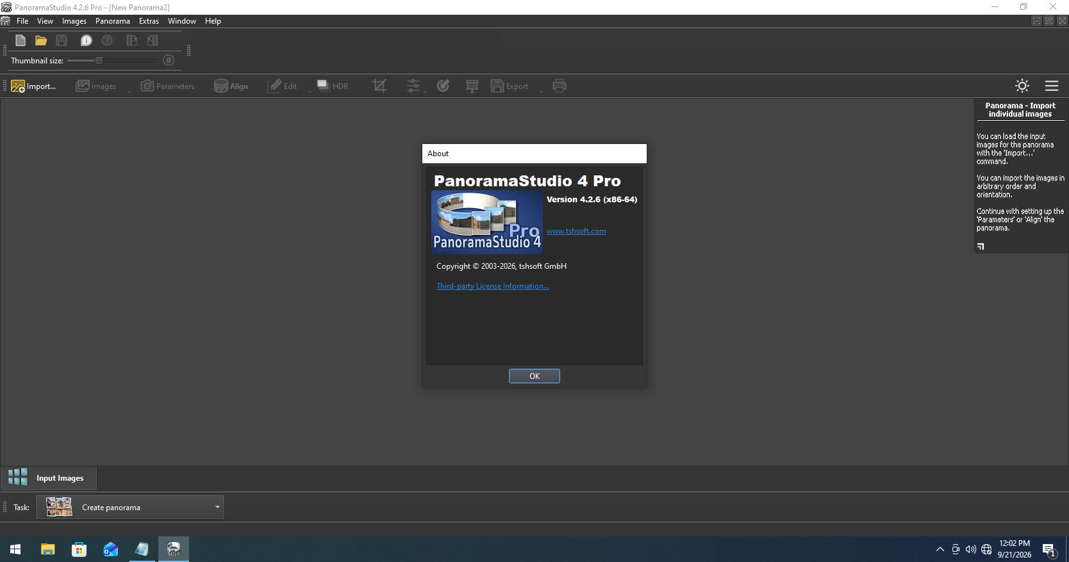Open Outlook from the taskbar
1069x562 pixels.
point(110,549)
